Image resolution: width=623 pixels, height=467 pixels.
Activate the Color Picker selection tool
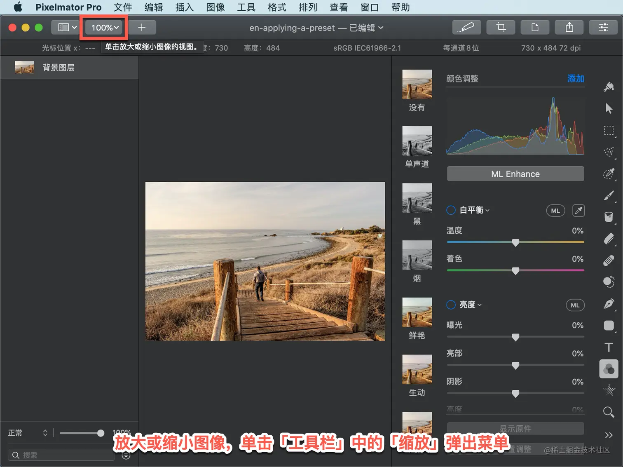609,174
